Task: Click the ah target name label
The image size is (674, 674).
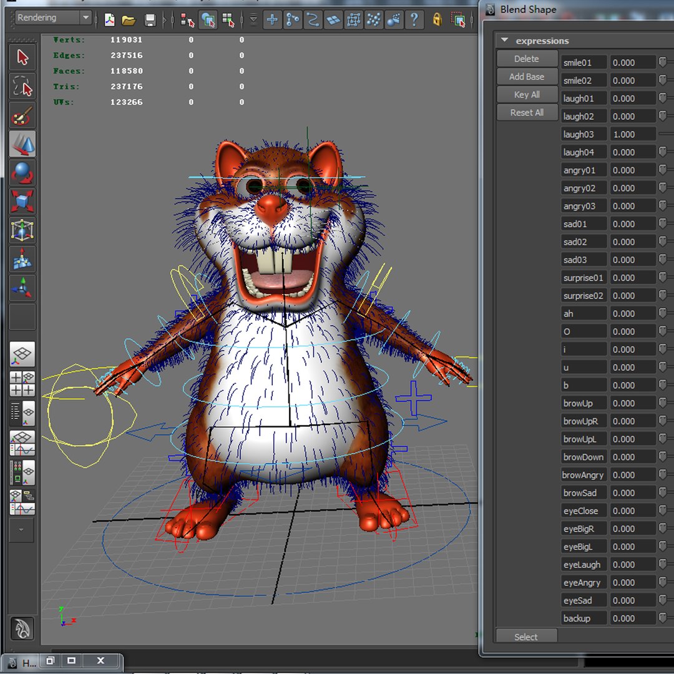Action: (584, 314)
